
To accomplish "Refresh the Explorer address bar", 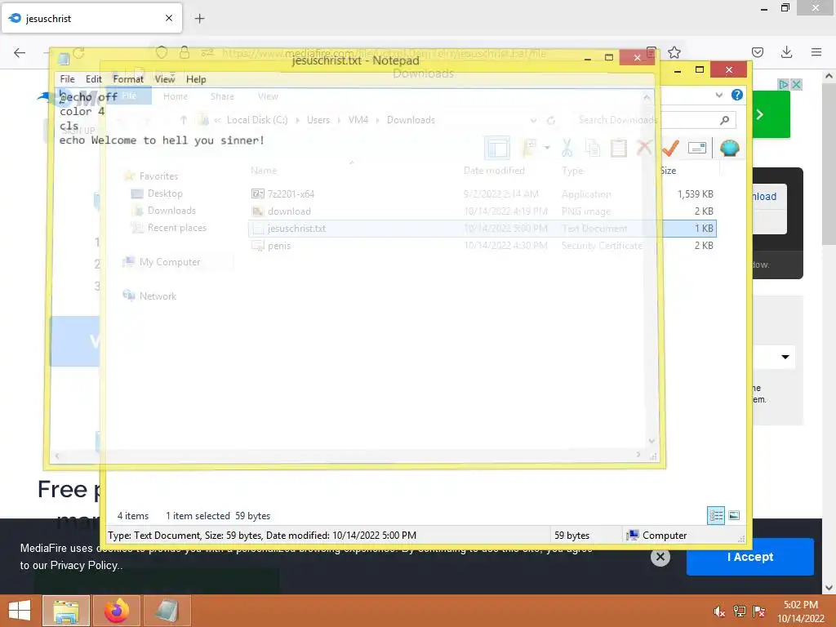I will click(x=551, y=120).
